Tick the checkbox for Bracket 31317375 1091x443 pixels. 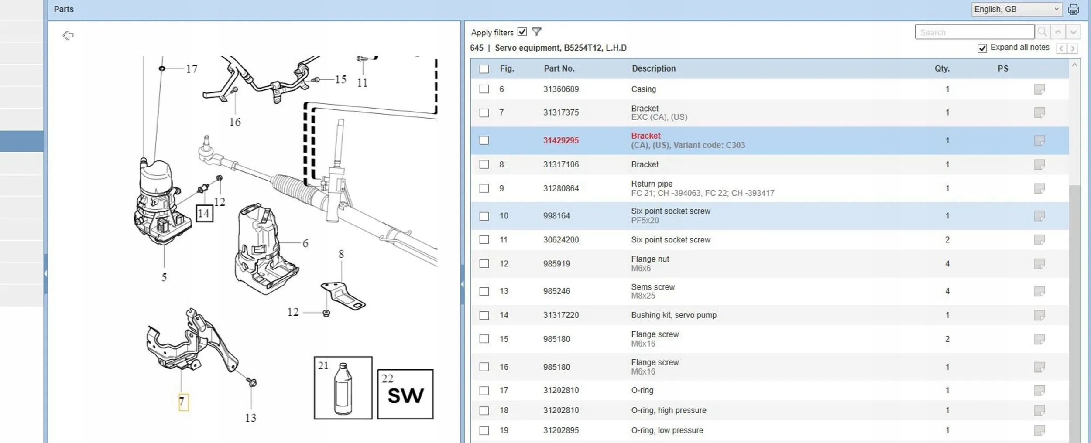484,113
